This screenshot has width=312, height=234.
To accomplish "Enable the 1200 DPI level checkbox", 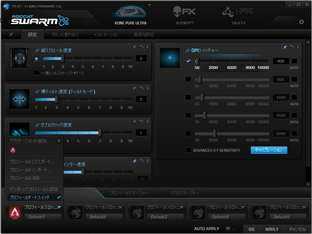I will coord(188,97).
